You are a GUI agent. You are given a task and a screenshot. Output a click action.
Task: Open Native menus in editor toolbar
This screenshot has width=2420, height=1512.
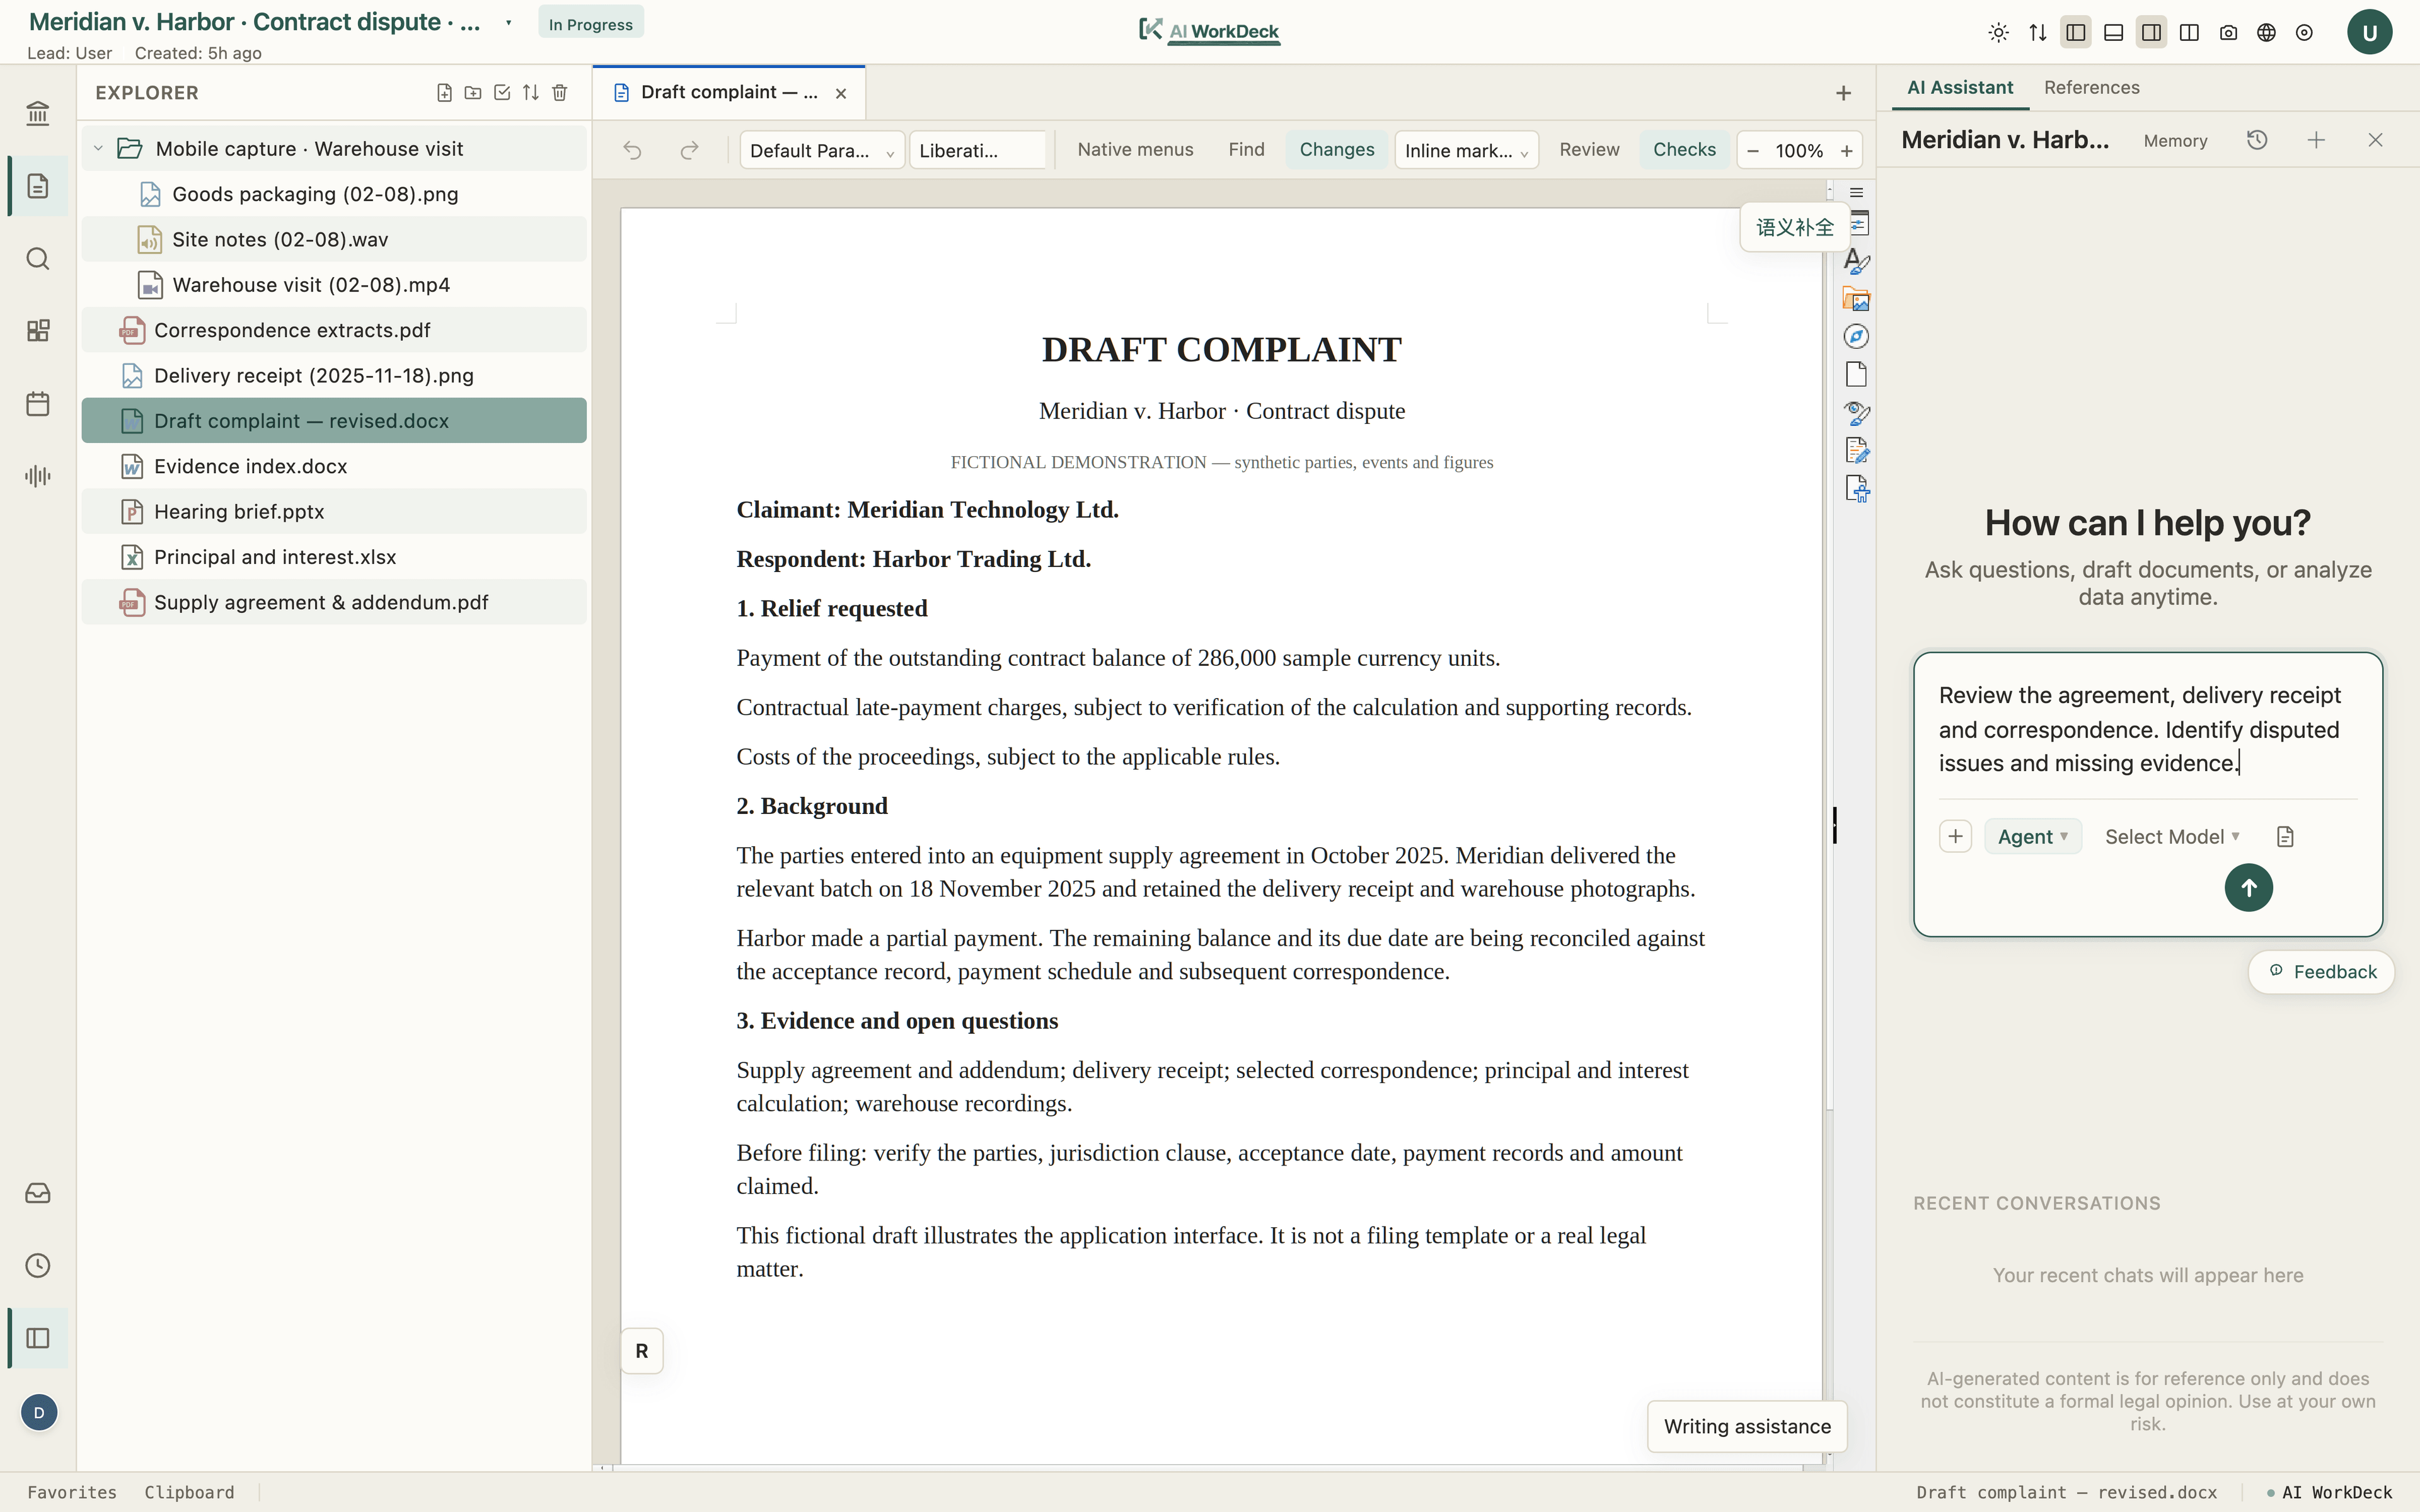click(x=1135, y=150)
